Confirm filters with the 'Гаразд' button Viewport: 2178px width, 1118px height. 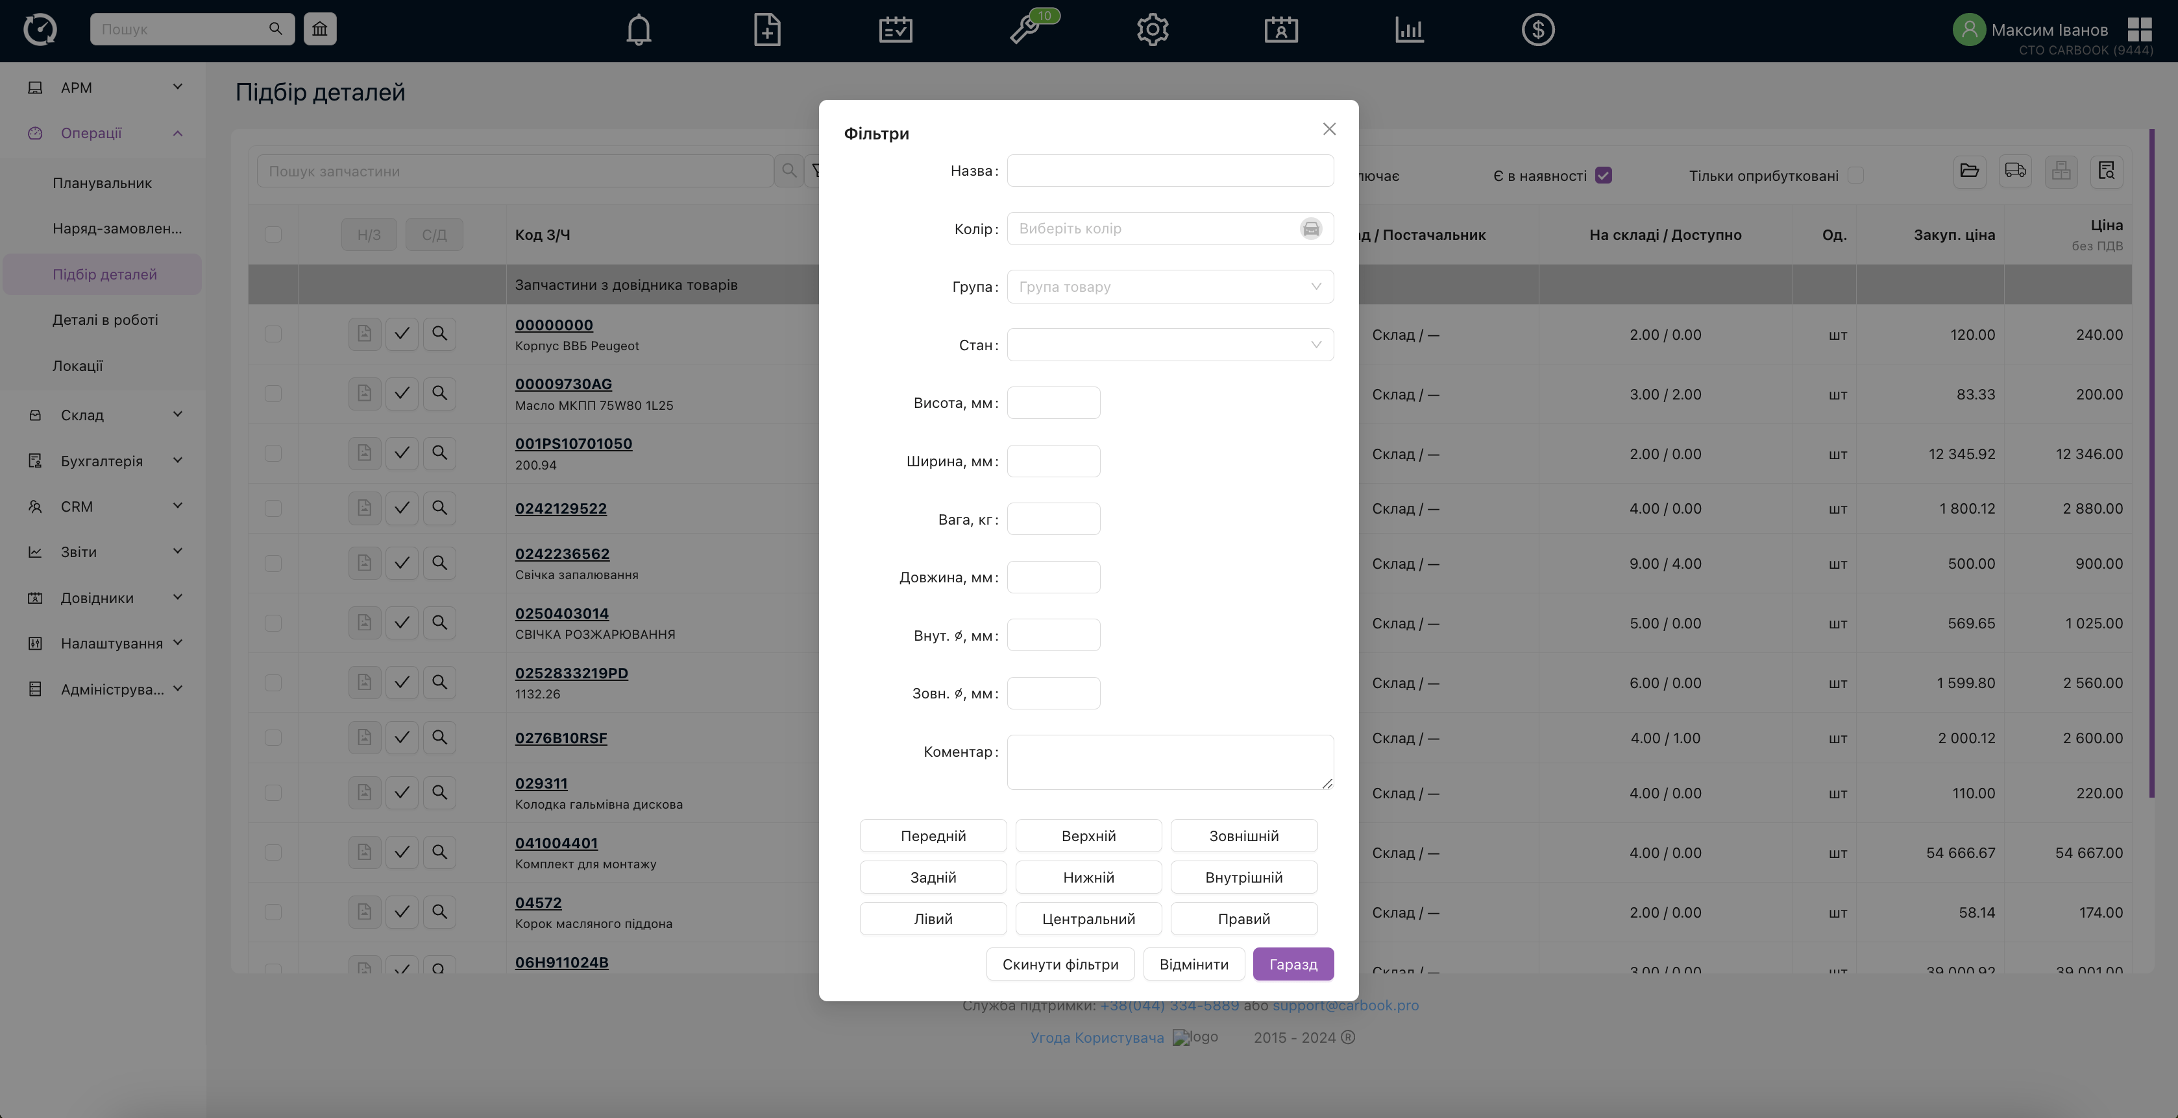[x=1293, y=964]
